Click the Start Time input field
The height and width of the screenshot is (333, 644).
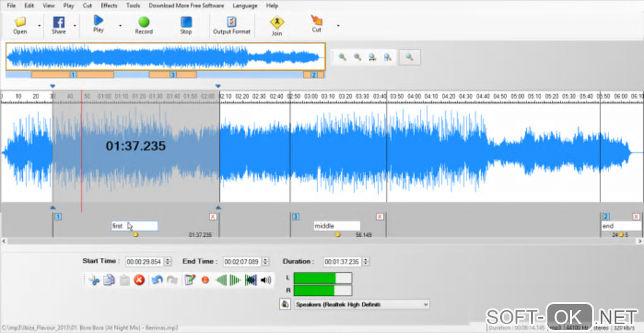coord(145,262)
